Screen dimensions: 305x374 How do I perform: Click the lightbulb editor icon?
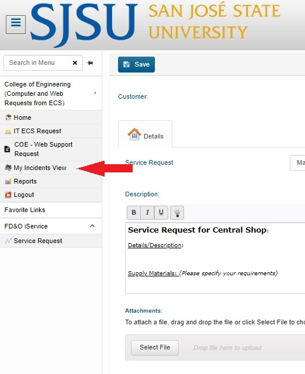coord(177,213)
